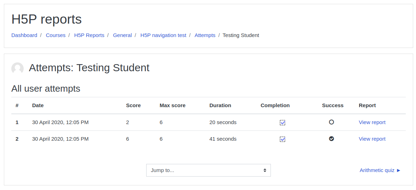Click the arrows on the Jump to selector

click(x=265, y=170)
